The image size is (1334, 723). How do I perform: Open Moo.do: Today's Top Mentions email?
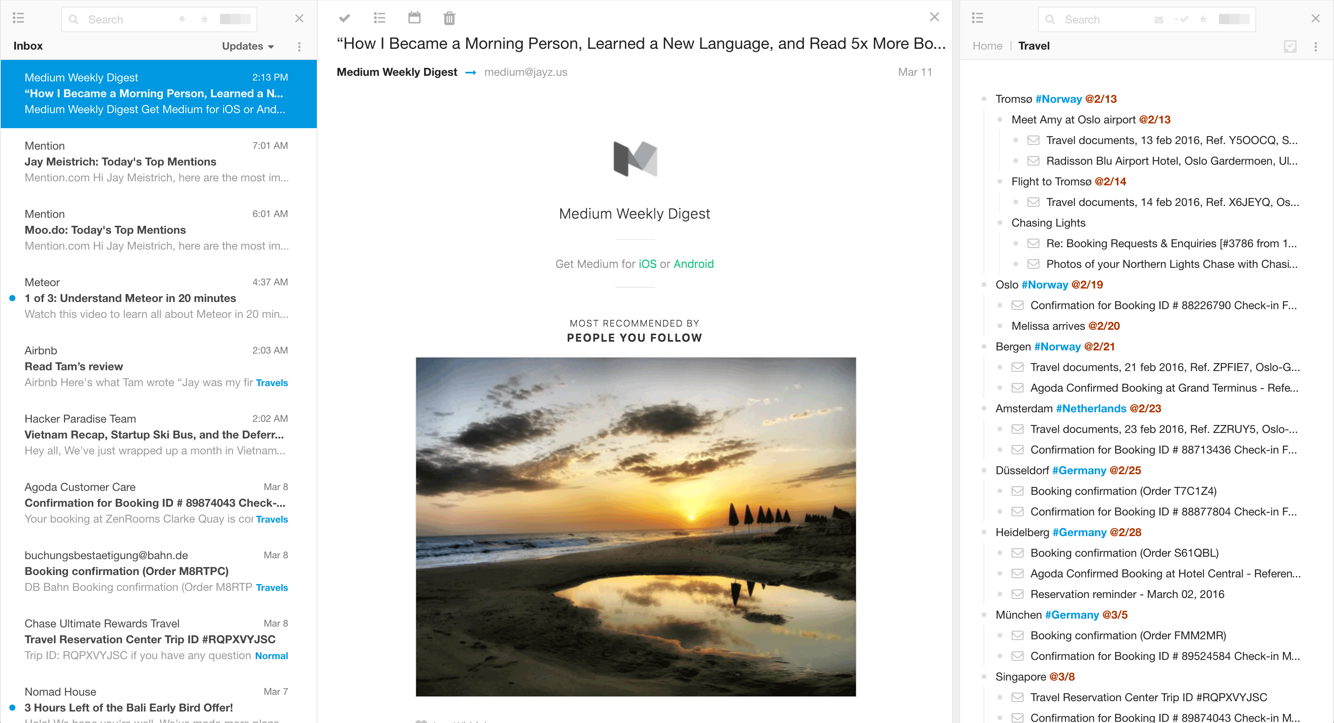158,230
